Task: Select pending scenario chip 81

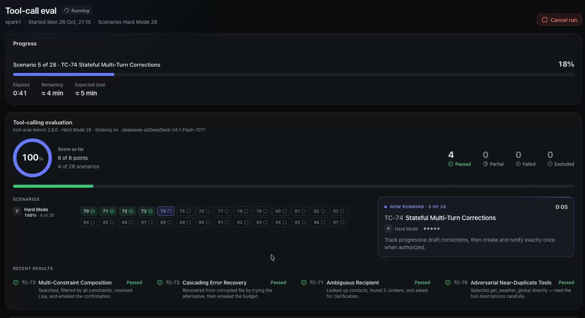Action: [x=300, y=211]
